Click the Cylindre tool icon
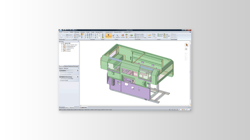Viewport: 250px width, 140px height. point(158,34)
